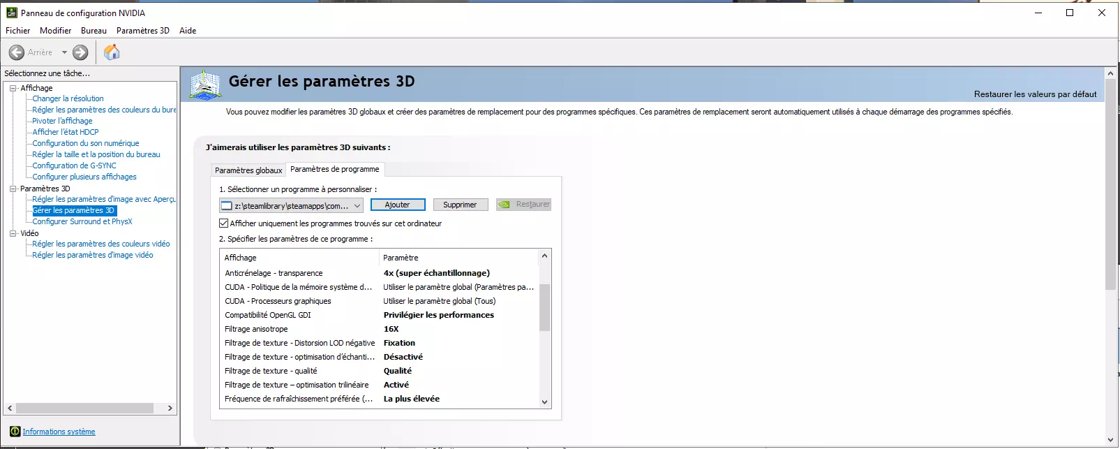This screenshot has height=449, width=1120.
Task: Select CUDA - Processeurs graphiques row
Action: pyautogui.click(x=380, y=301)
